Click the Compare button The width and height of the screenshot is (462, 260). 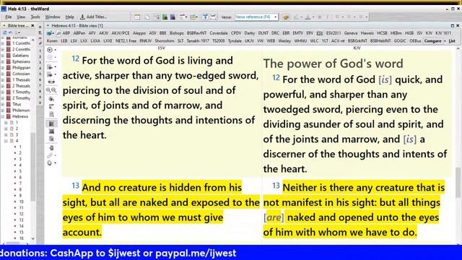[432, 41]
